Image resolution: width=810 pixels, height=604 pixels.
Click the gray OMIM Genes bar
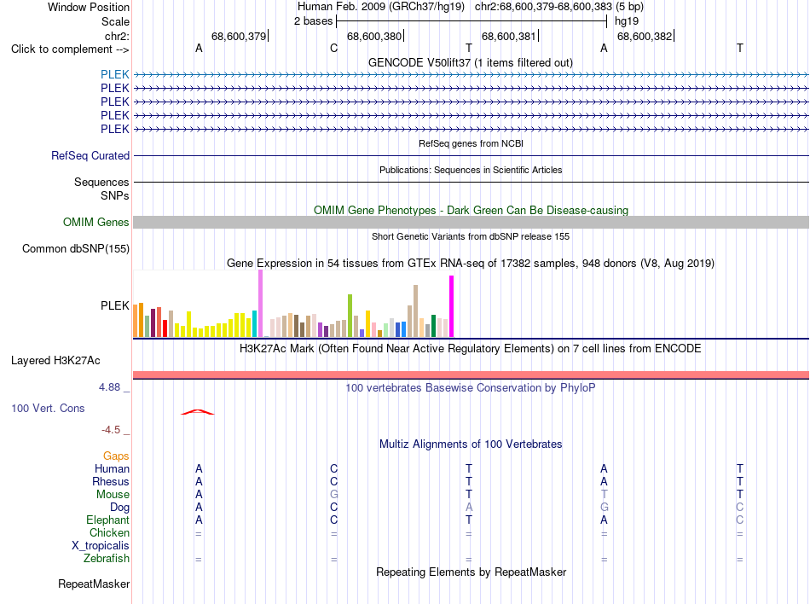coord(471,222)
